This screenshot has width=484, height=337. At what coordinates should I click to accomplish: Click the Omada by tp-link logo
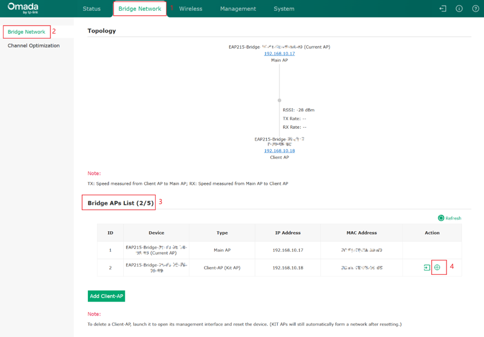click(x=23, y=8)
